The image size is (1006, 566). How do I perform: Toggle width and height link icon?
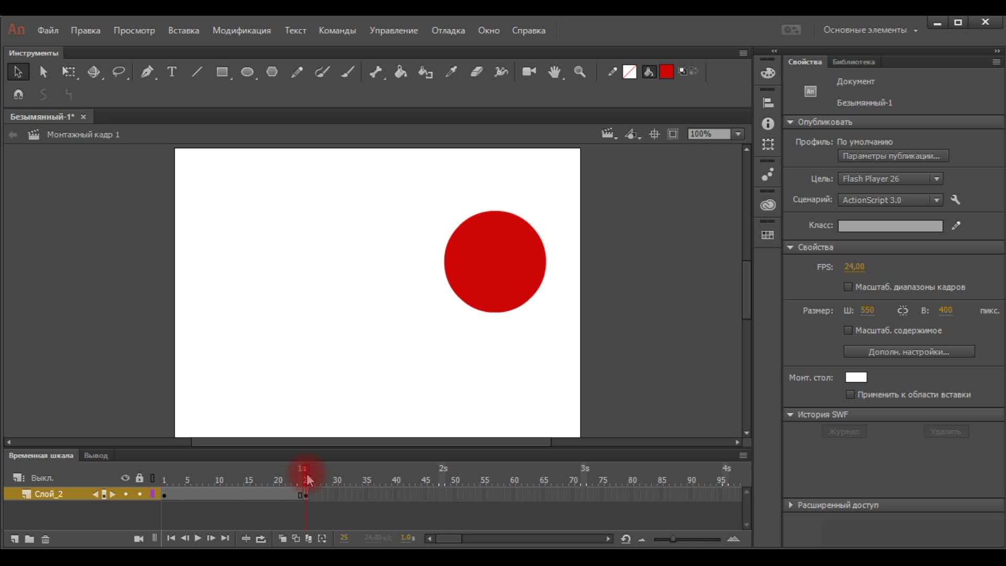[x=902, y=311]
